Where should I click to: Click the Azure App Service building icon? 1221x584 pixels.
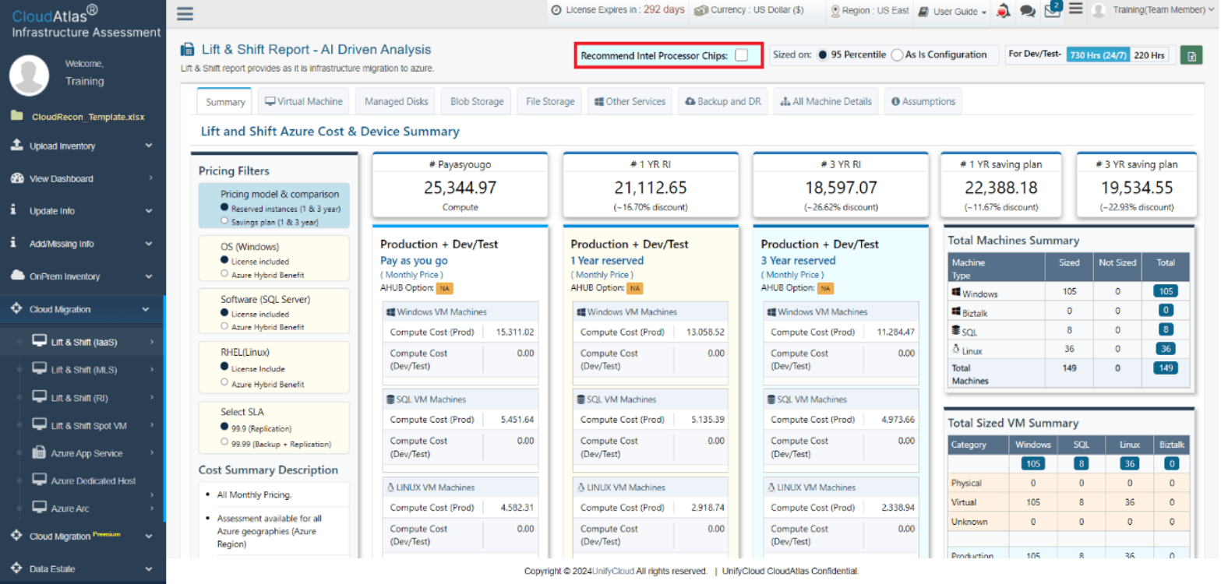coord(39,452)
